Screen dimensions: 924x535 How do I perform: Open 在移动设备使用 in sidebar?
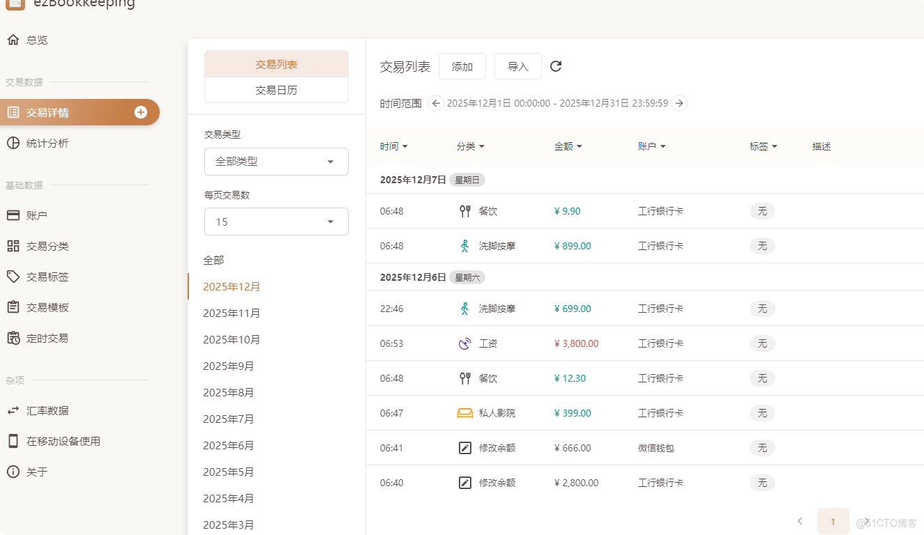pyautogui.click(x=63, y=441)
